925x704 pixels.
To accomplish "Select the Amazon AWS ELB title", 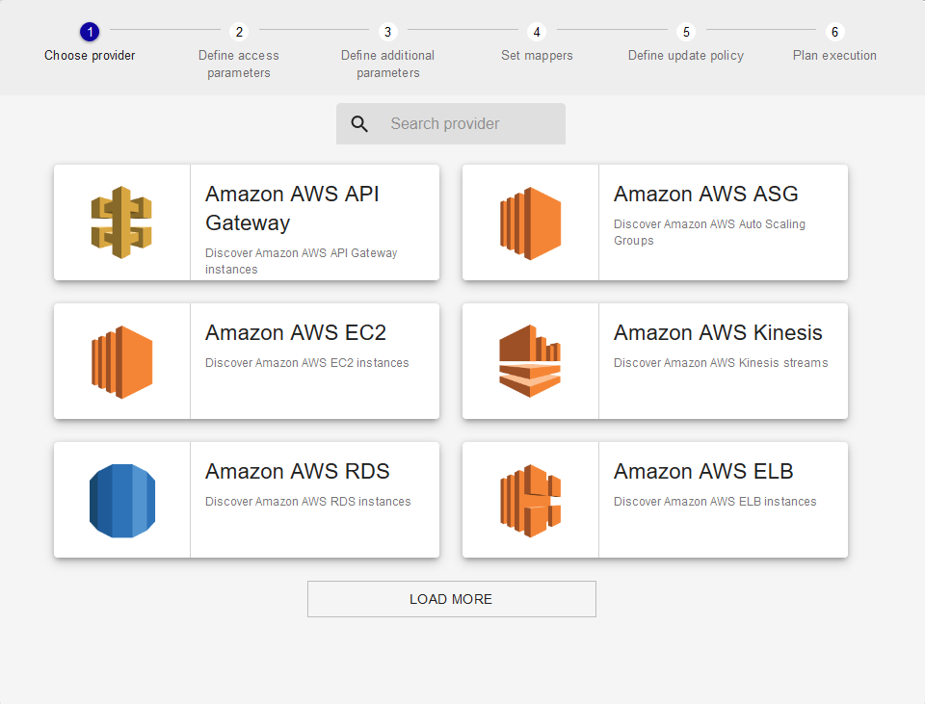I will click(703, 471).
